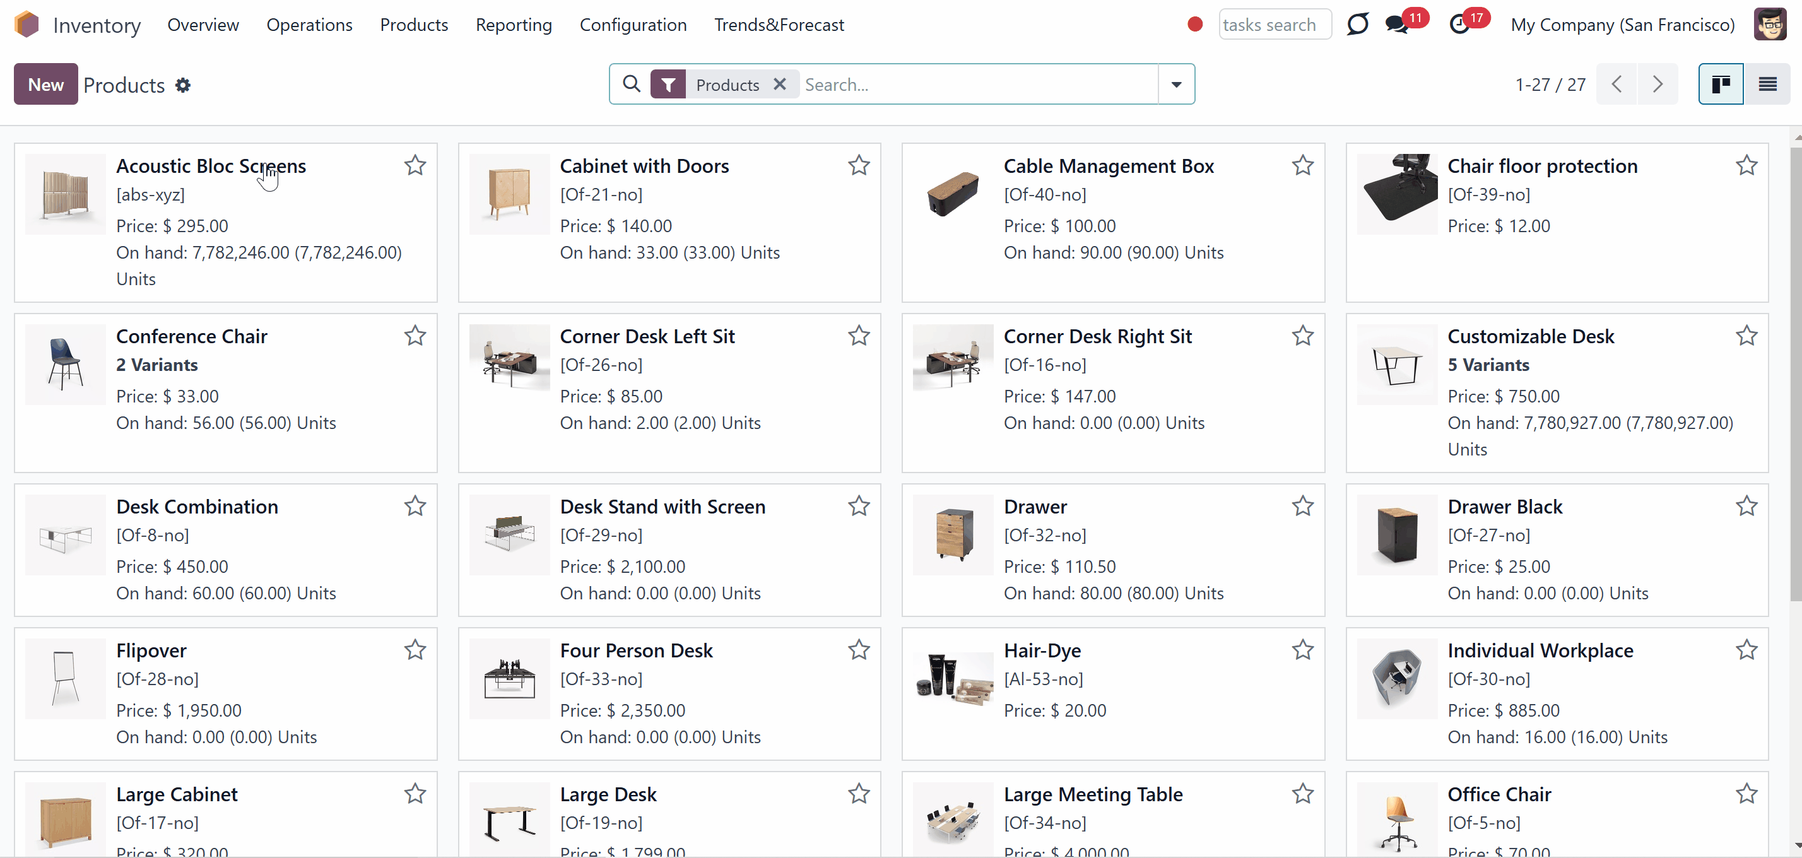1802x858 pixels.
Task: Open the messages chat icon with badge
Action: pyautogui.click(x=1397, y=25)
